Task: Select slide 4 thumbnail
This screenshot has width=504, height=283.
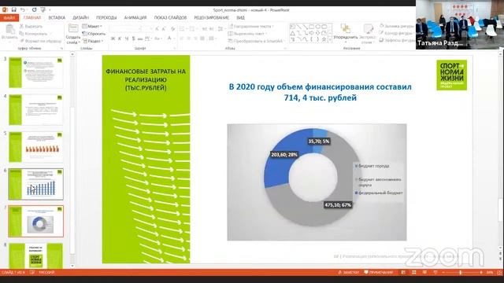Action: pos(35,110)
